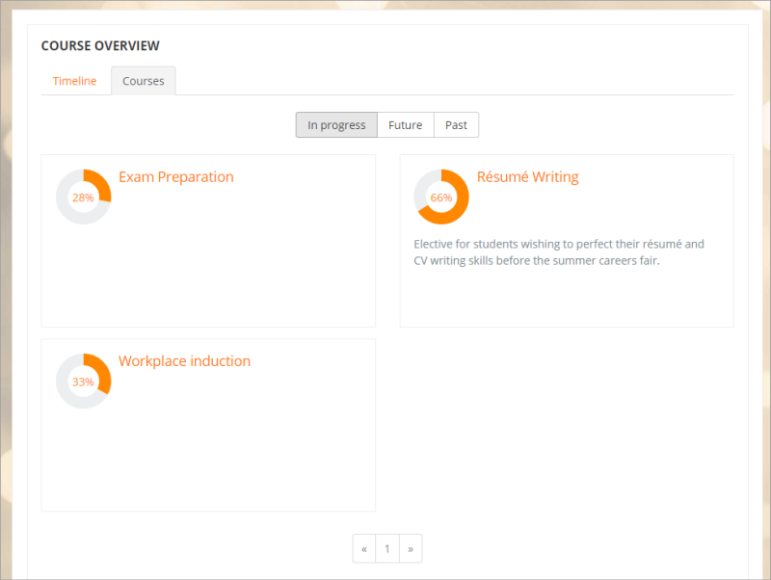Select the Courses tab

pyautogui.click(x=143, y=81)
